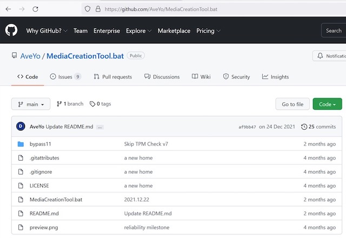Focus the GitHub Search field

pyautogui.click(x=333, y=31)
